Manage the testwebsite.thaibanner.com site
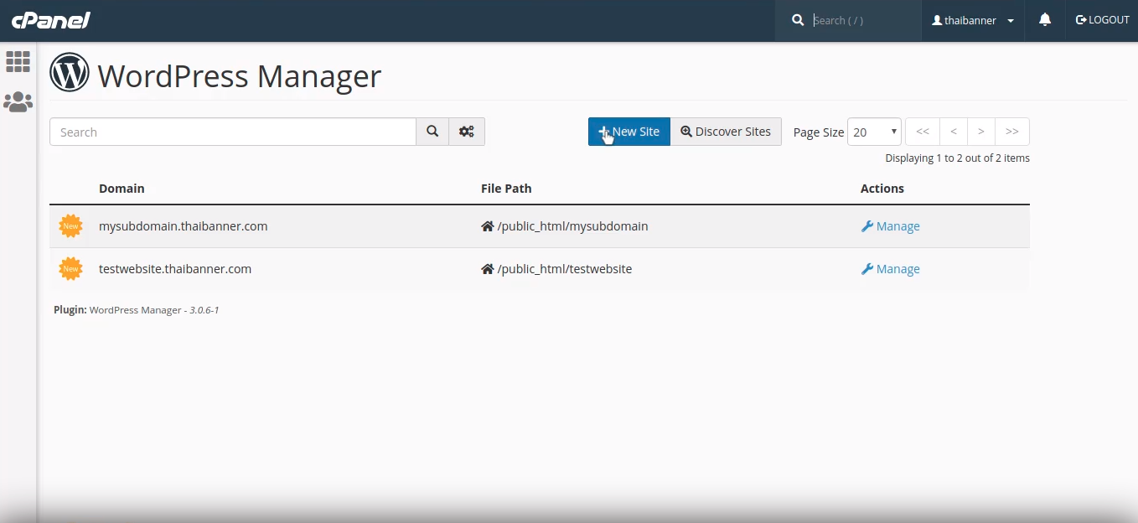Viewport: 1138px width, 523px height. point(890,269)
